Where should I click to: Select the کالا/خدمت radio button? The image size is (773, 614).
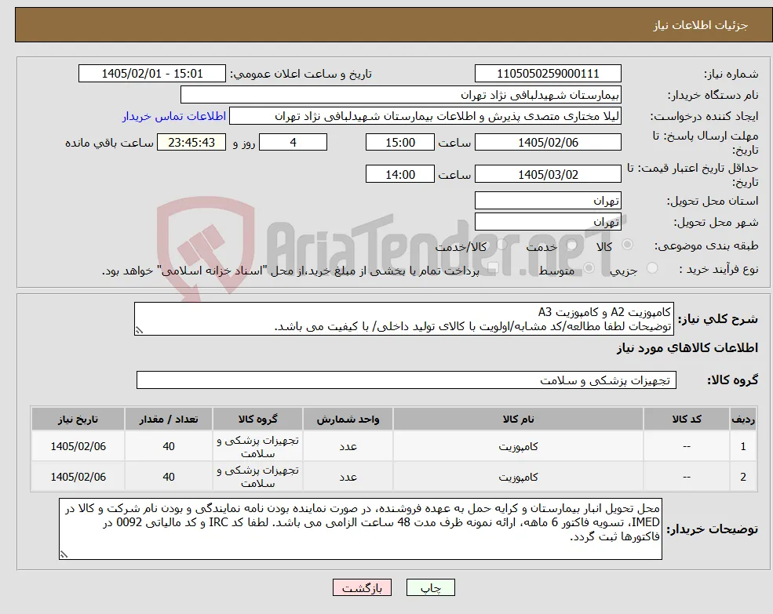point(501,245)
